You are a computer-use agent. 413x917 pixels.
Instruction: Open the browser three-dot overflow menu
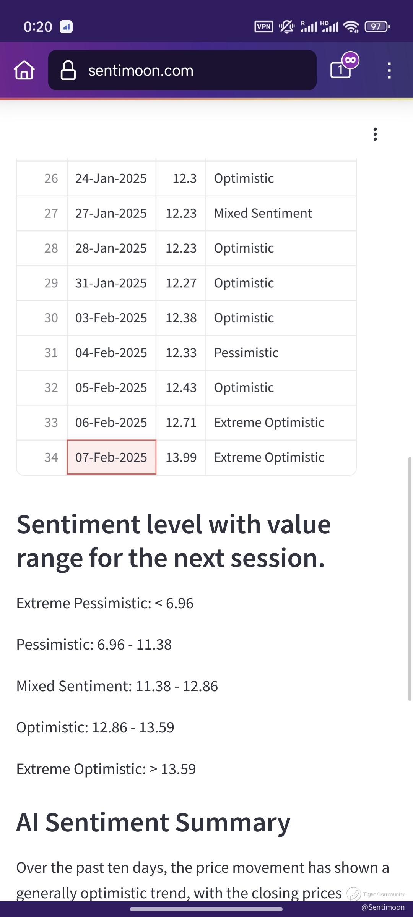(389, 70)
